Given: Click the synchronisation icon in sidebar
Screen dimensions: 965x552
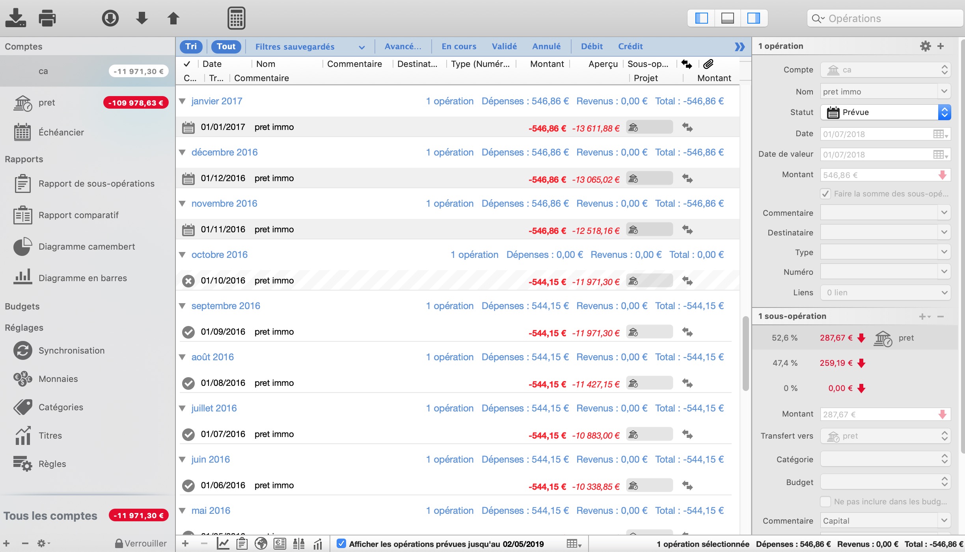Looking at the screenshot, I should click(x=22, y=350).
